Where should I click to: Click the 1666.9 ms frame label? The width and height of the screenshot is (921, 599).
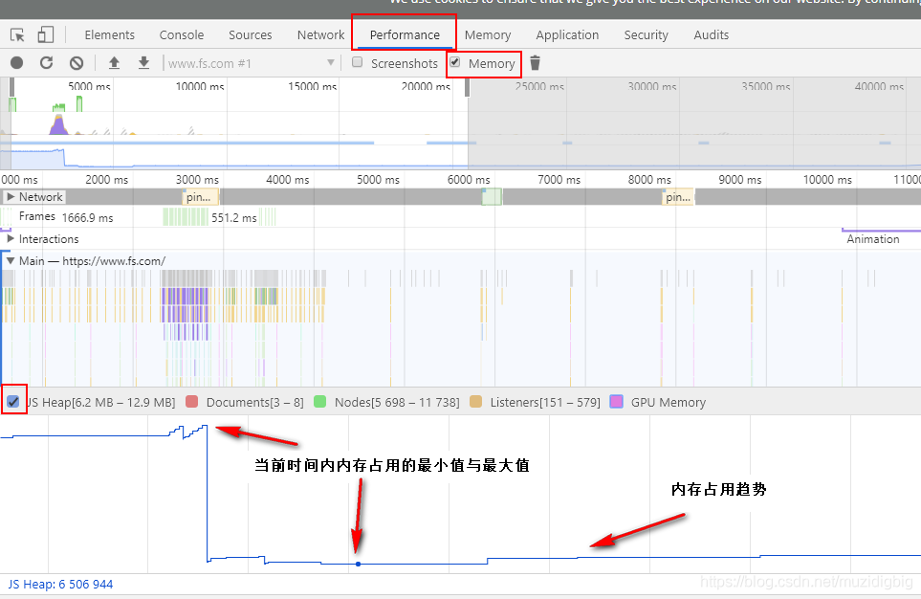88,218
